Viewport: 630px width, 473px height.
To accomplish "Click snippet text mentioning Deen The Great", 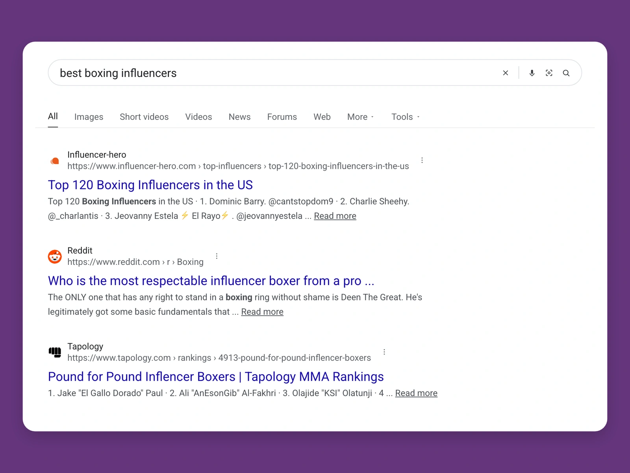I will click(x=235, y=304).
